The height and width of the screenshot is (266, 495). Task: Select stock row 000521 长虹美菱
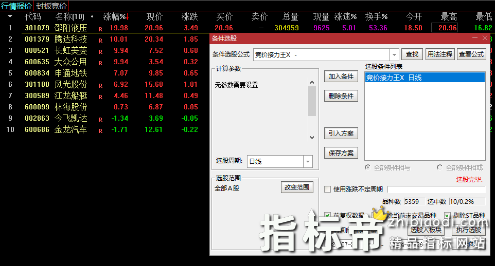coord(105,50)
